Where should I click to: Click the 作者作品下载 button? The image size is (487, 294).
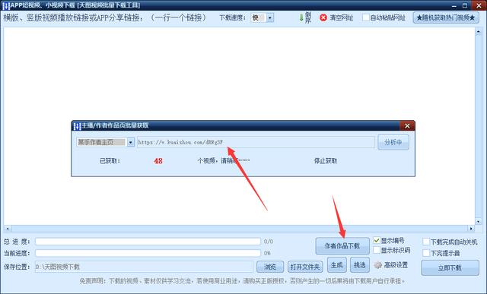342,246
